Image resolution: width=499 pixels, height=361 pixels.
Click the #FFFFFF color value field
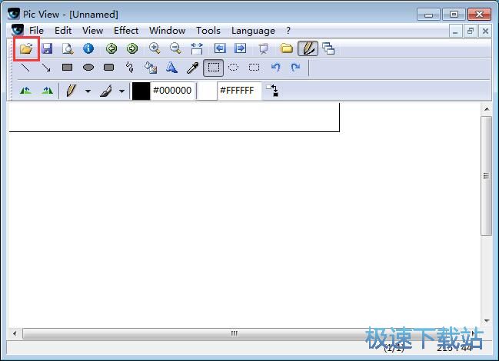pyautogui.click(x=239, y=91)
